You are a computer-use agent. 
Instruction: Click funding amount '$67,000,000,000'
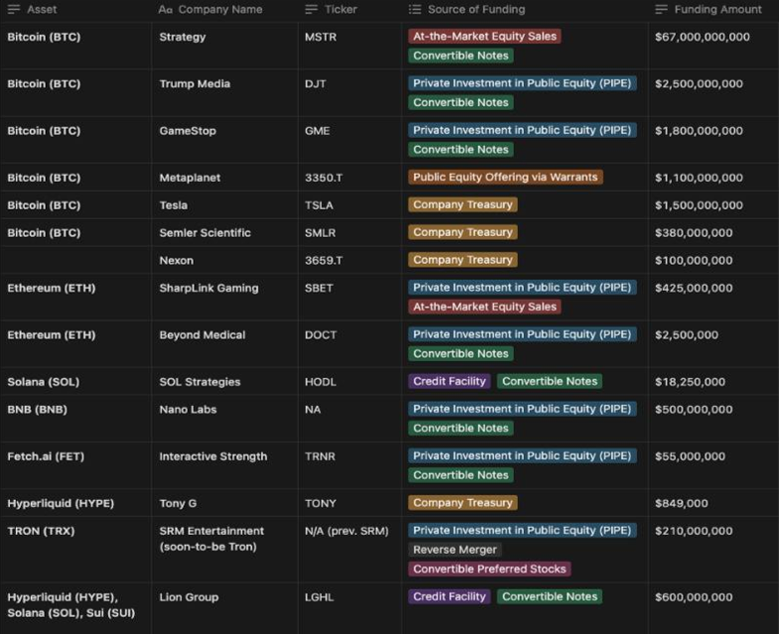(x=702, y=37)
